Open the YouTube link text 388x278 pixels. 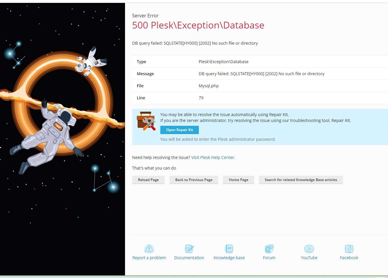309,258
